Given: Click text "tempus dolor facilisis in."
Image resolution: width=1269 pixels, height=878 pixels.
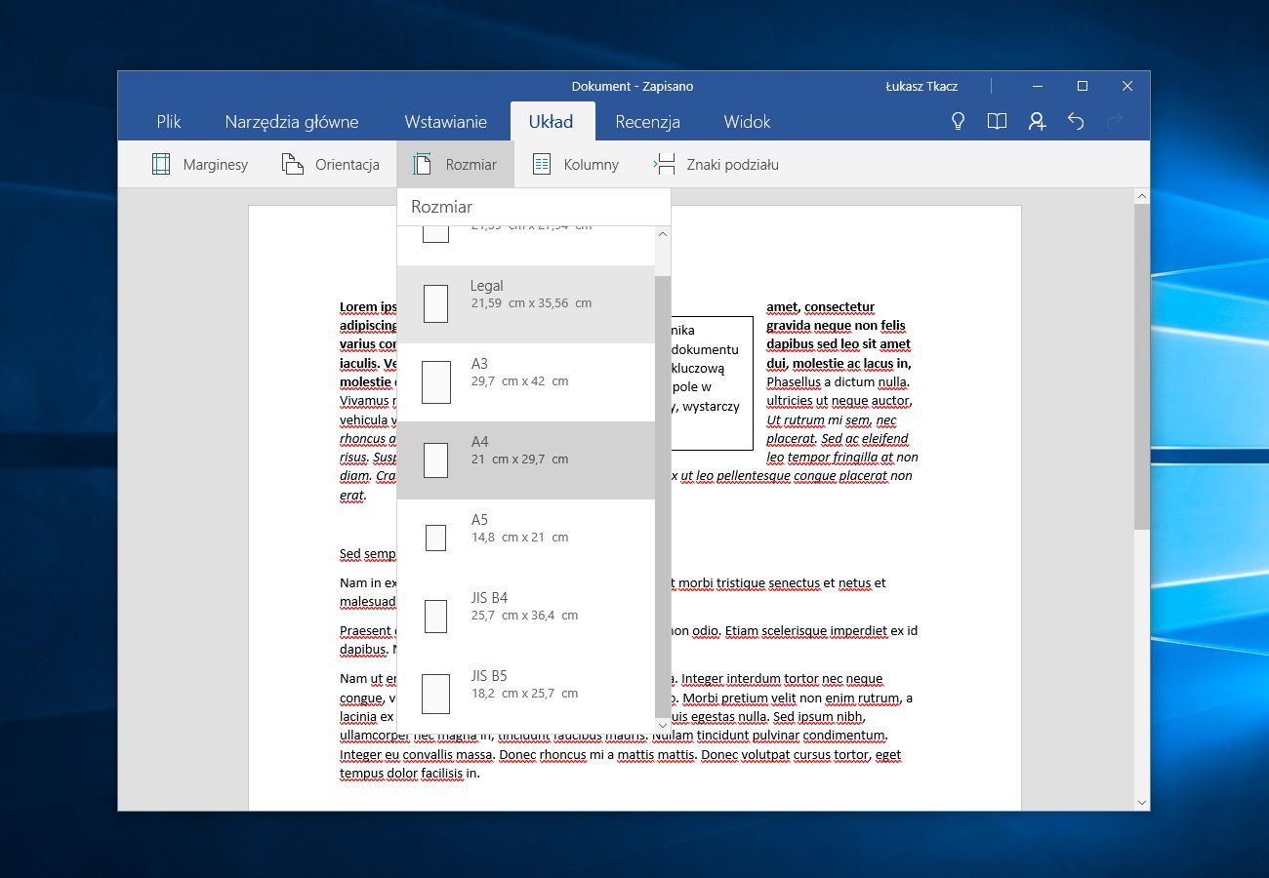Looking at the screenshot, I should pos(410,774).
